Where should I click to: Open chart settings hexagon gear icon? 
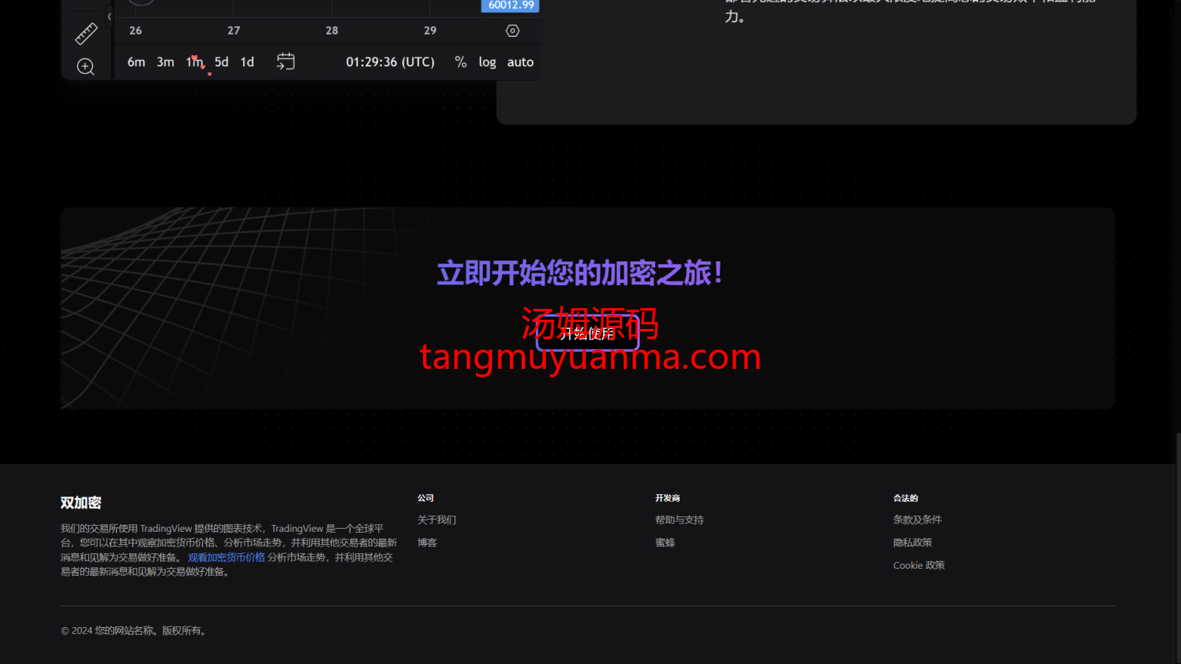click(513, 31)
